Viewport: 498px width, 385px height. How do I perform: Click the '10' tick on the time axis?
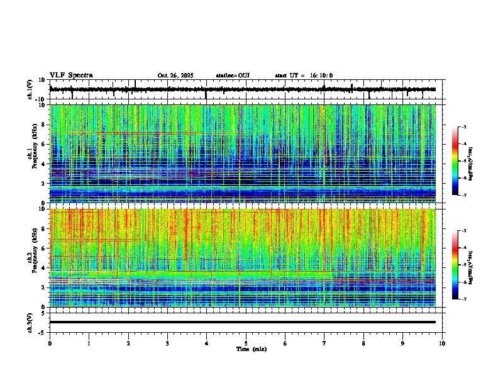442,343
